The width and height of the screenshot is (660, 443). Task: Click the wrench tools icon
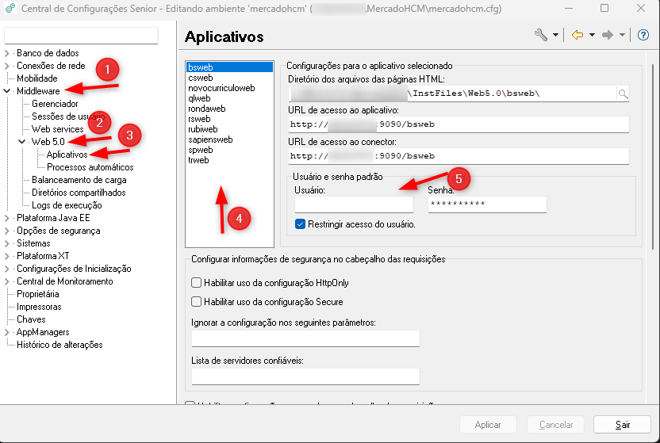[541, 36]
